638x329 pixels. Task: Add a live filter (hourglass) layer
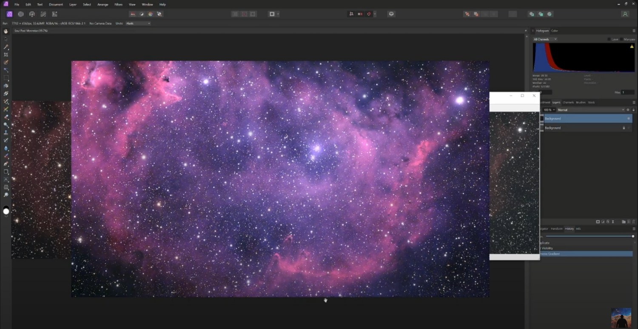point(613,222)
